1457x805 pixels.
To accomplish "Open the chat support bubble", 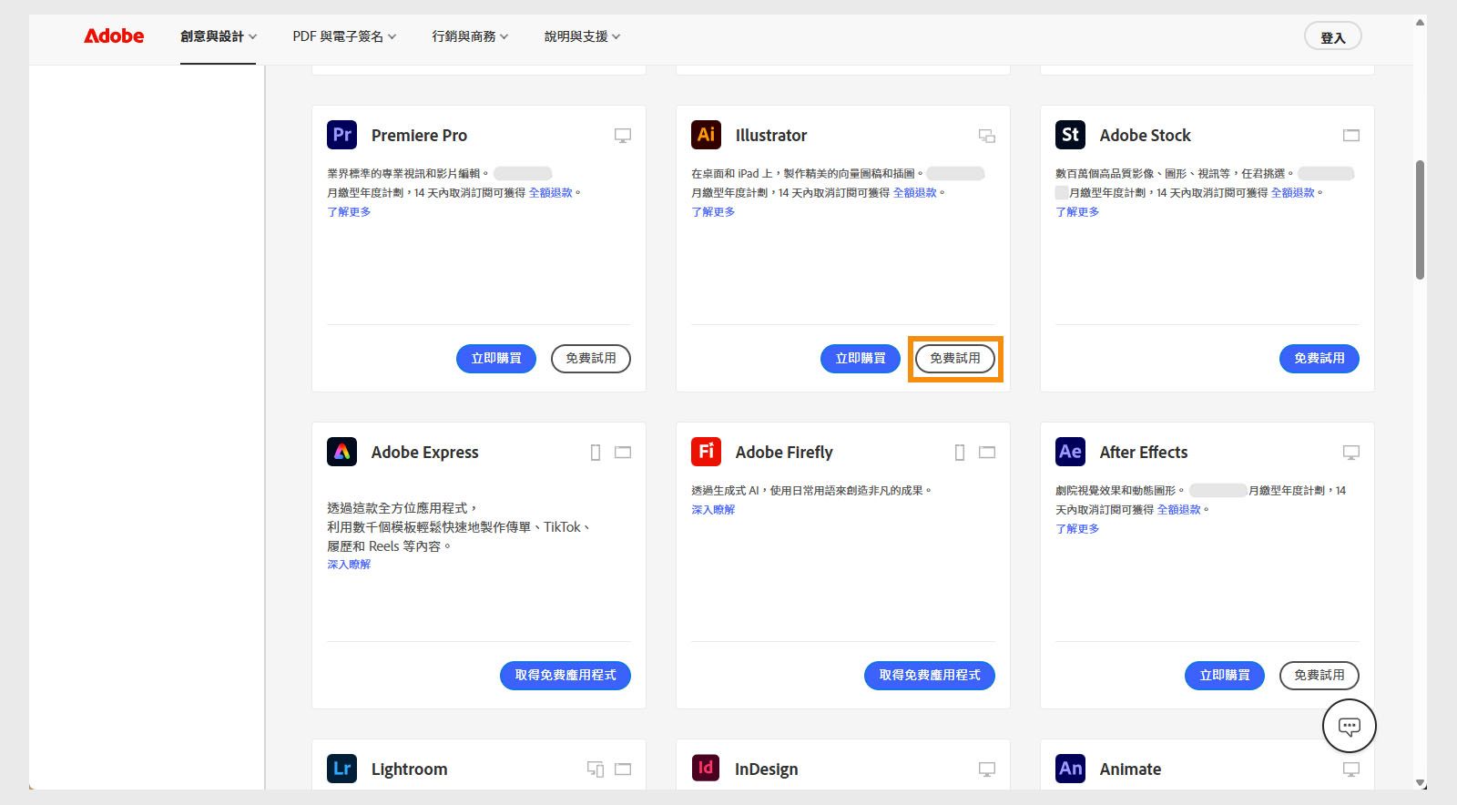I will coord(1350,726).
